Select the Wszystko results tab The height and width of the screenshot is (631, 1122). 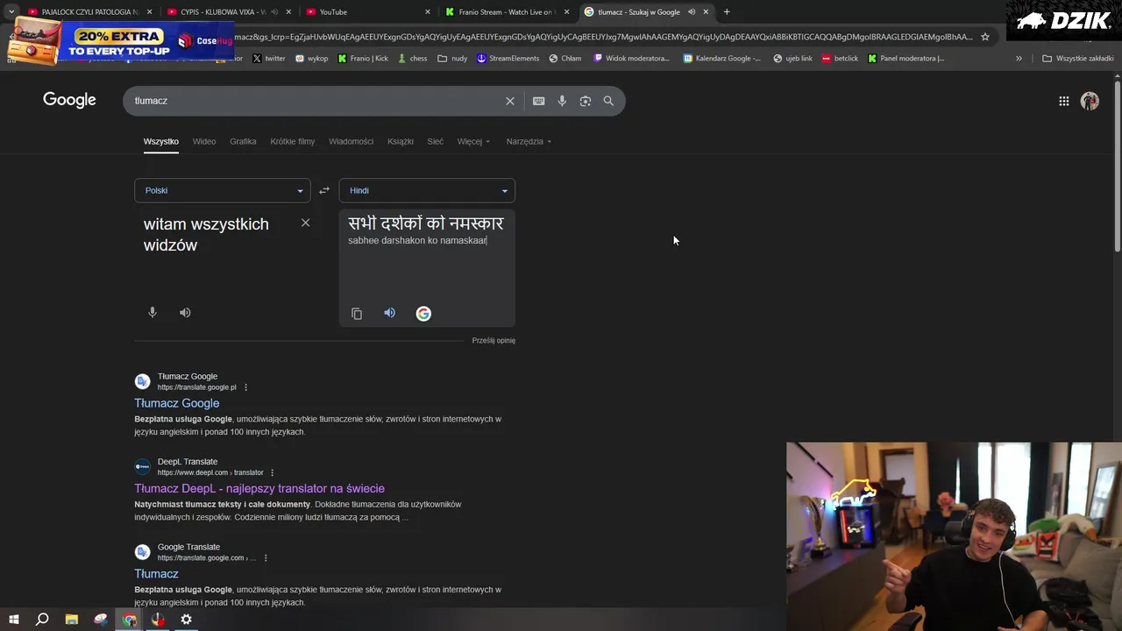(161, 141)
